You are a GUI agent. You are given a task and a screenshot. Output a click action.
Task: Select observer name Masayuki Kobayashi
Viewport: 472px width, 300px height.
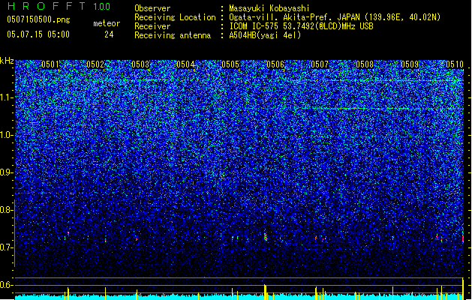click(x=269, y=8)
